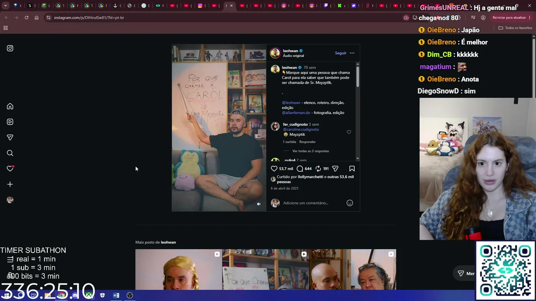Create a new post with plus icon
Viewport: 536px width, 301px height.
pyautogui.click(x=10, y=184)
